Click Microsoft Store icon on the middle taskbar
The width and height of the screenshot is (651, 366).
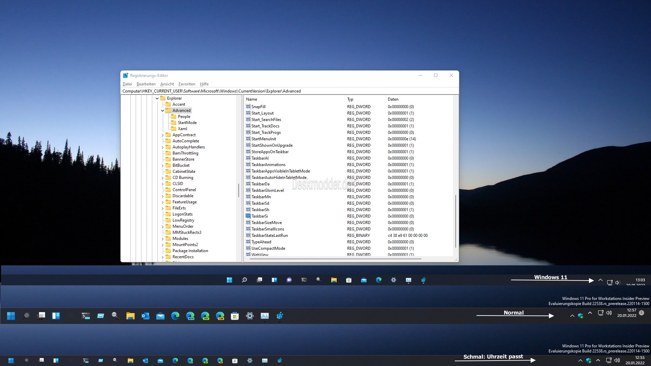click(235, 316)
